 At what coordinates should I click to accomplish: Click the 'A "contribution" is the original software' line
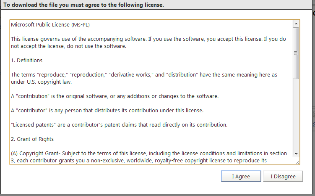click(x=115, y=96)
